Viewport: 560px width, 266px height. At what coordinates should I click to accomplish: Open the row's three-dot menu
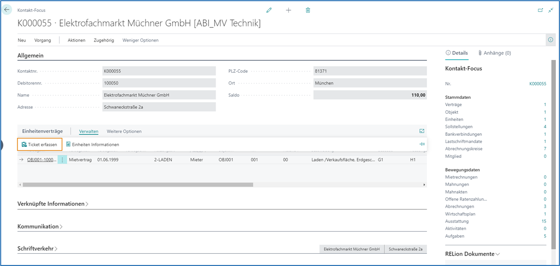pyautogui.click(x=62, y=160)
